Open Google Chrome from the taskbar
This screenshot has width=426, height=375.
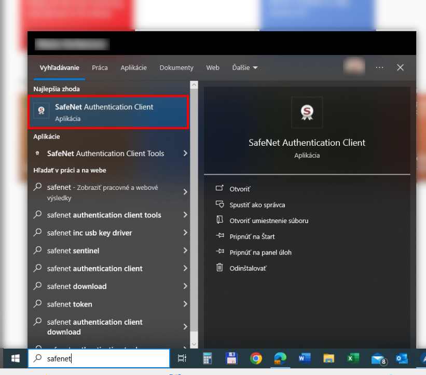256,358
